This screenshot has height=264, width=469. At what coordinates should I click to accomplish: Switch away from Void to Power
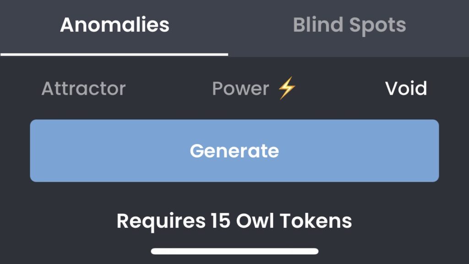click(x=254, y=88)
